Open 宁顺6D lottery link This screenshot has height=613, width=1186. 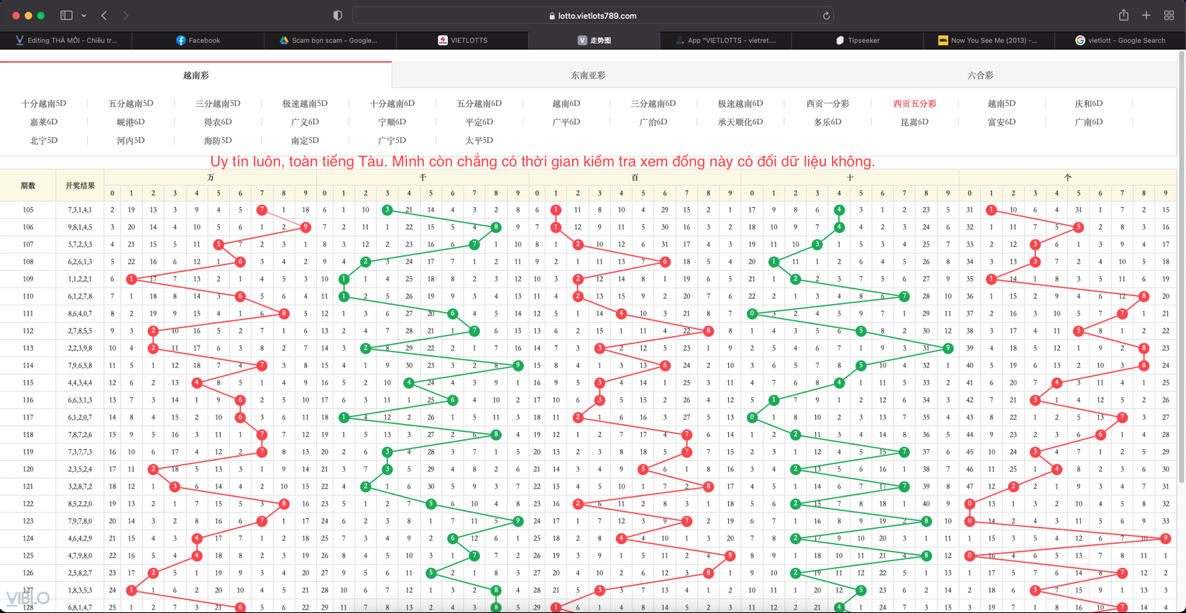point(392,122)
